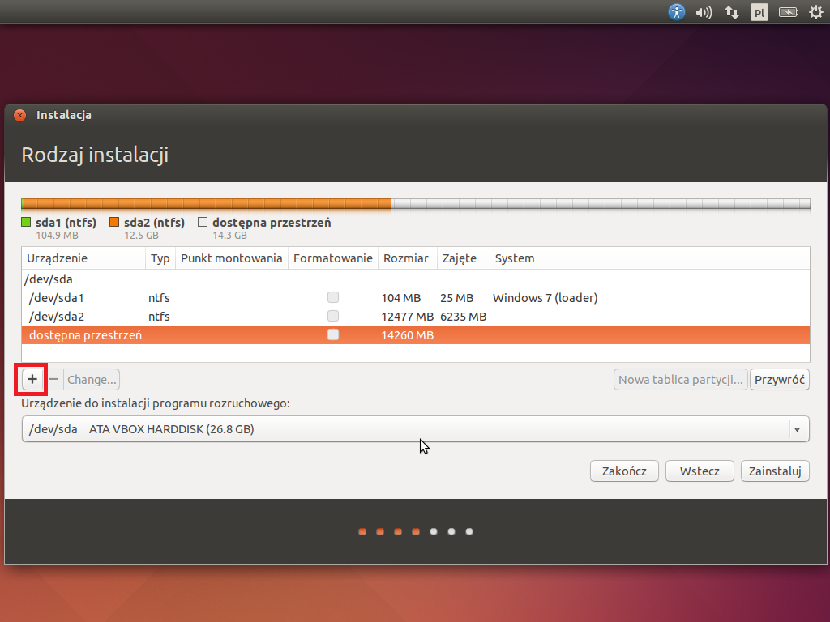Click the 14260 MB size cell
The image size is (830, 622).
click(x=408, y=335)
